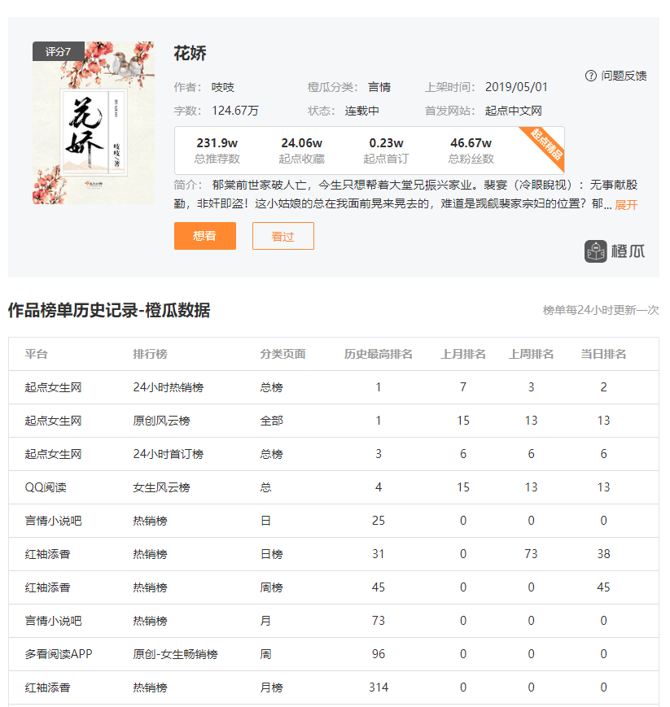Click the 花娇 book cover image

92,124
